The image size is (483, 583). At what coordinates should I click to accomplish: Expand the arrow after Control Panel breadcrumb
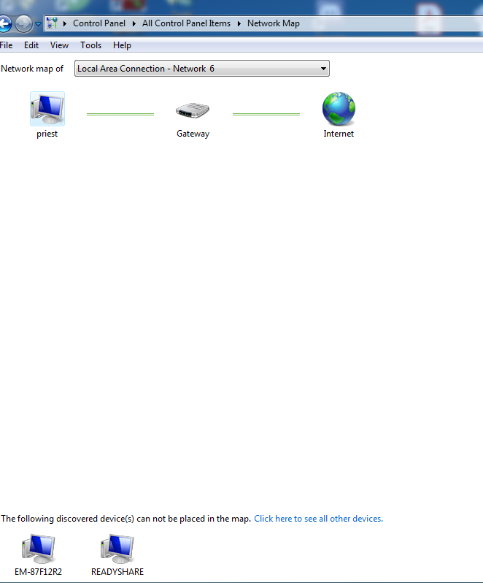coord(134,23)
